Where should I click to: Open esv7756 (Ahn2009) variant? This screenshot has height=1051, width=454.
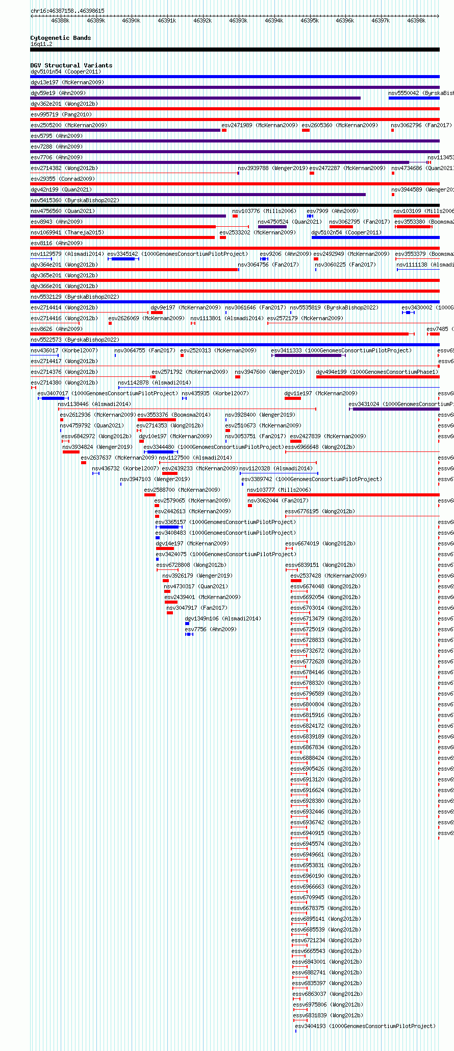211,630
